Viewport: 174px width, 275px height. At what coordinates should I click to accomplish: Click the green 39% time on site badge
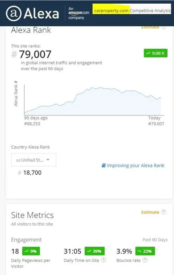click(95, 251)
